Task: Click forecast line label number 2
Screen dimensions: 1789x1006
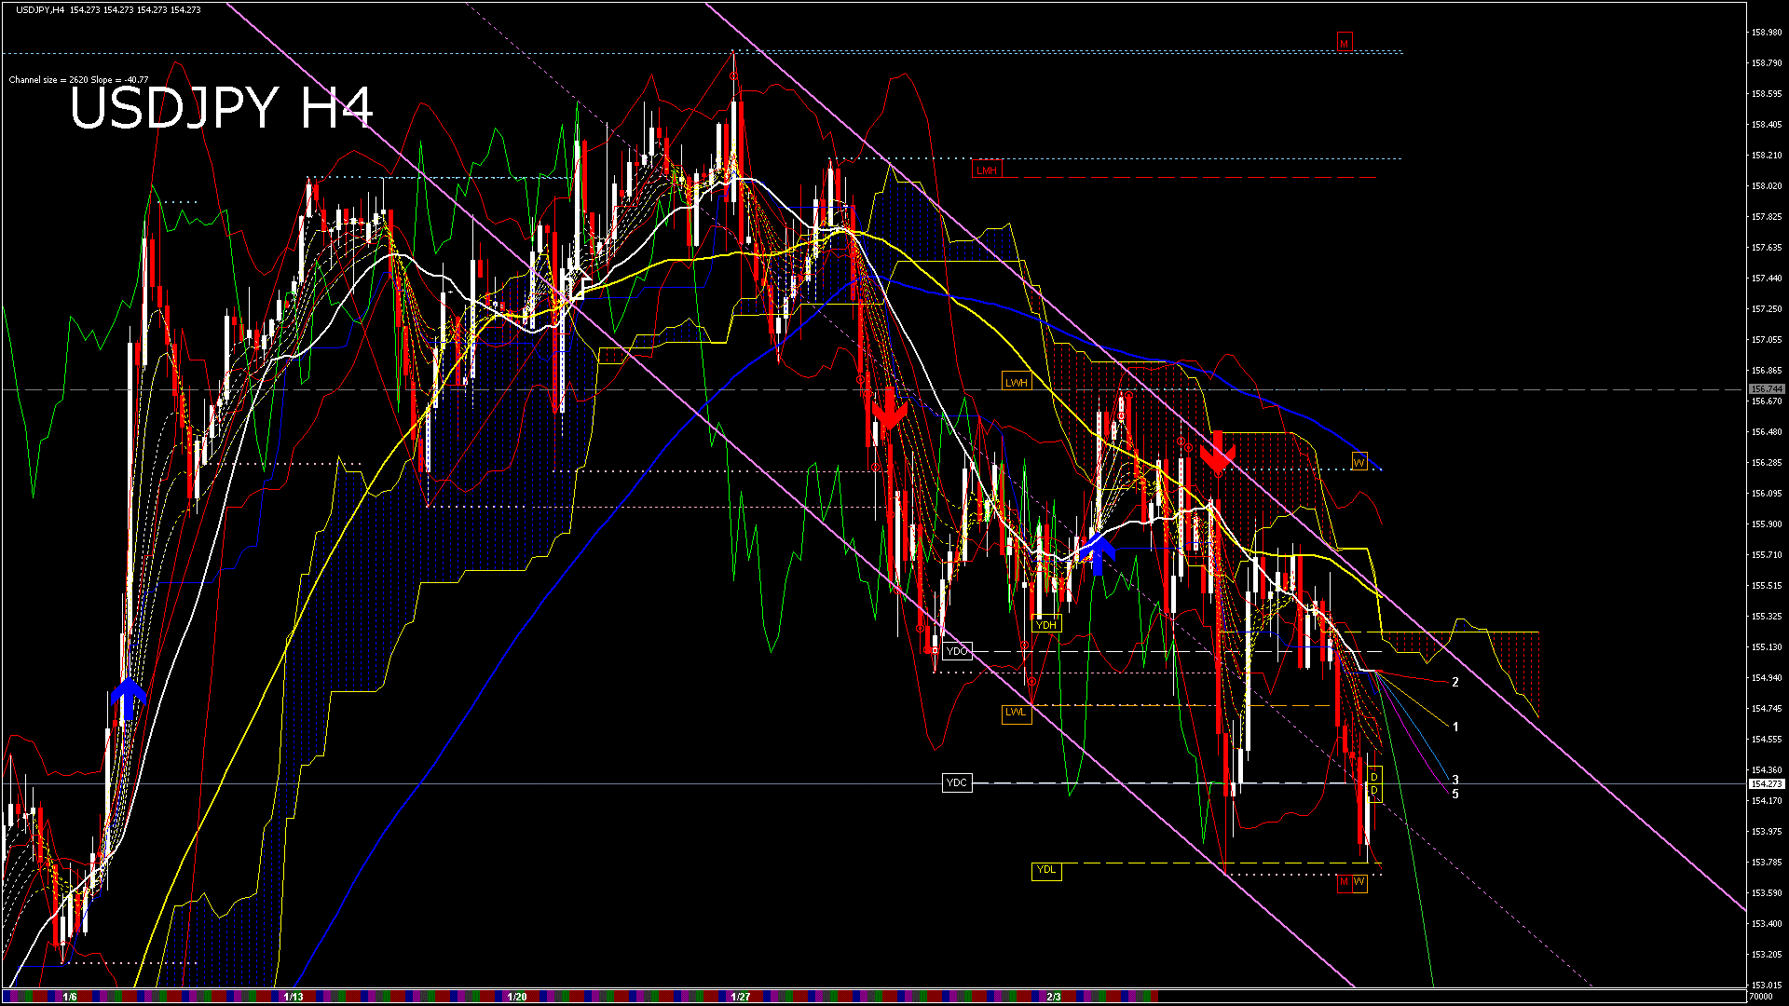Action: pos(1455,682)
